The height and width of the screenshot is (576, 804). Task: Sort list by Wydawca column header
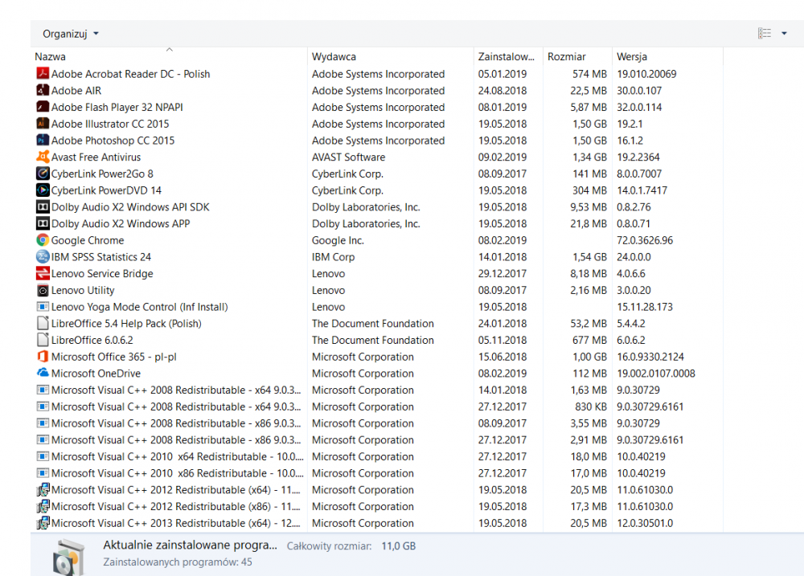tap(334, 57)
